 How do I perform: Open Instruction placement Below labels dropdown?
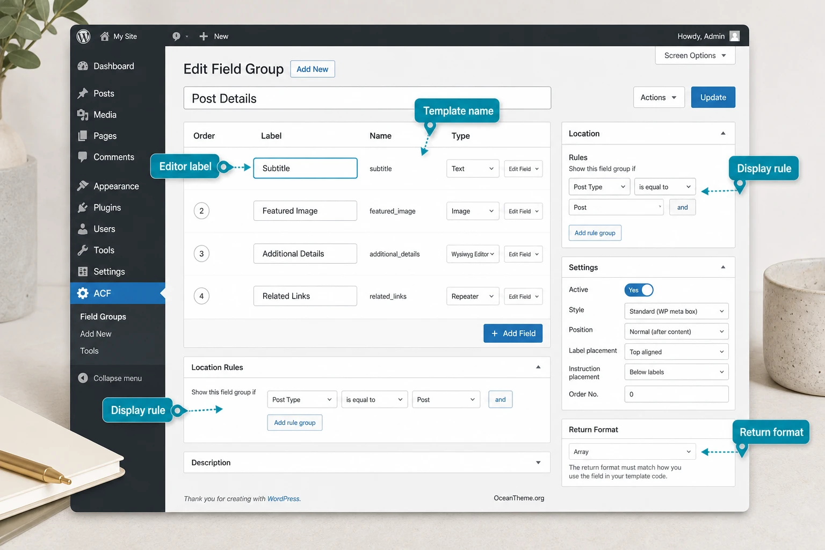coord(676,372)
